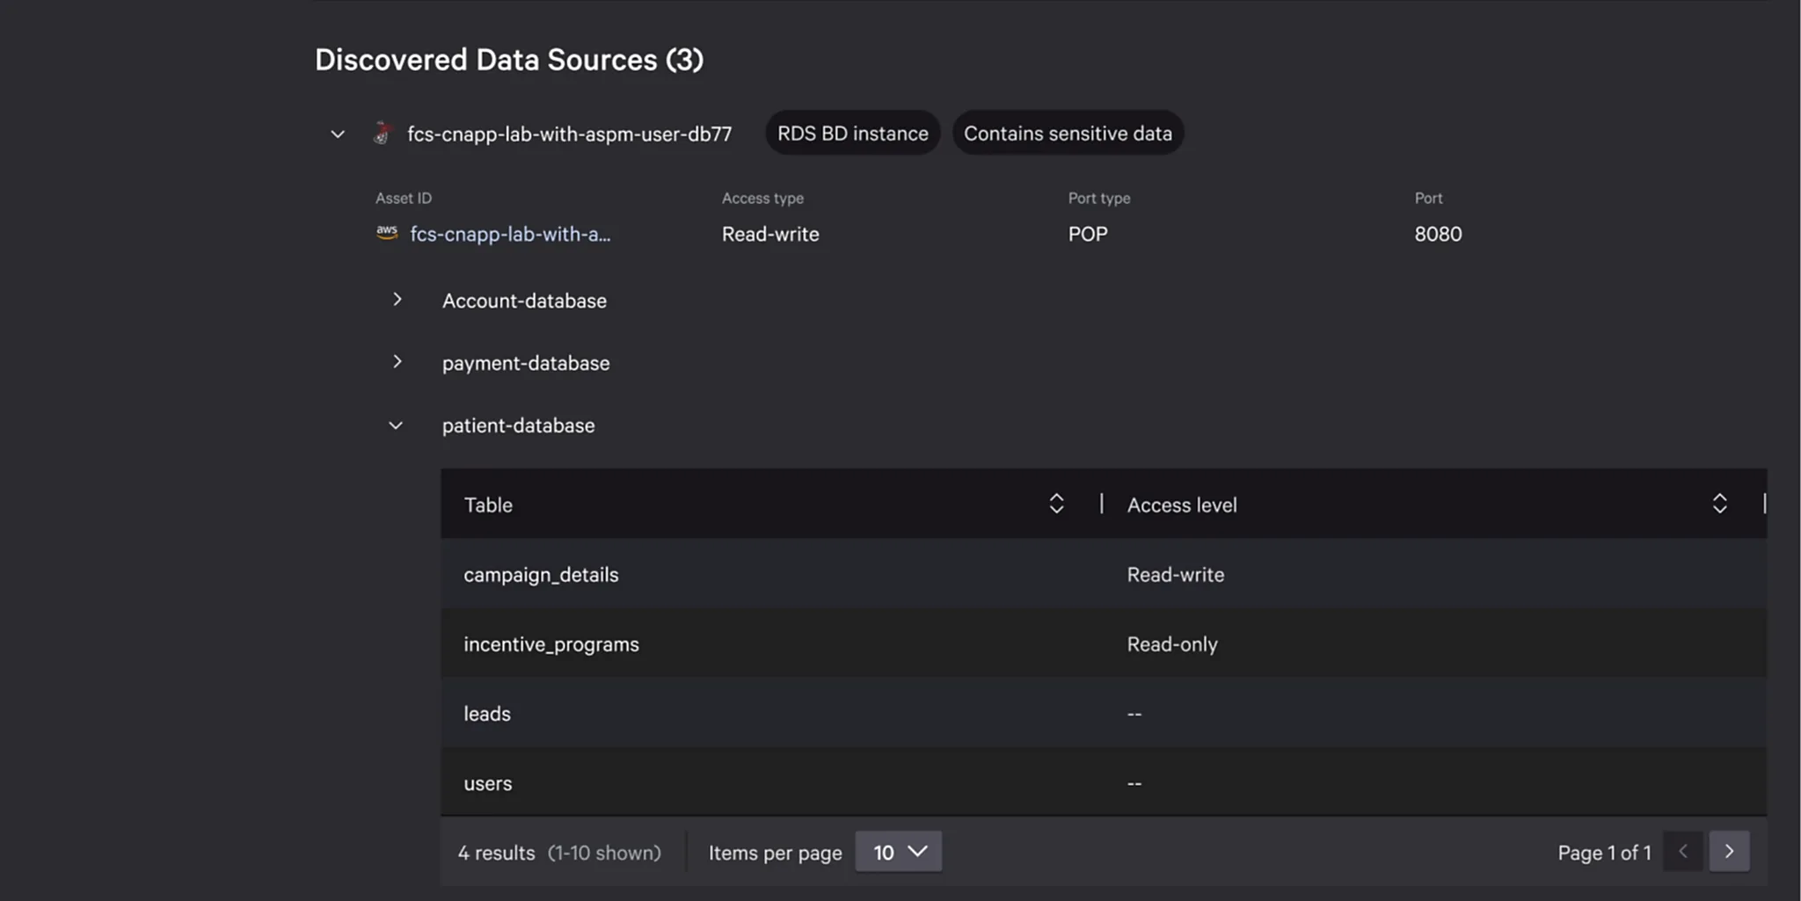
Task: Click the Port type value POP
Action: [1088, 234]
